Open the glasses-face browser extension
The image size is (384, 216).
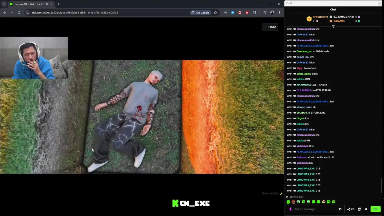(x=225, y=13)
